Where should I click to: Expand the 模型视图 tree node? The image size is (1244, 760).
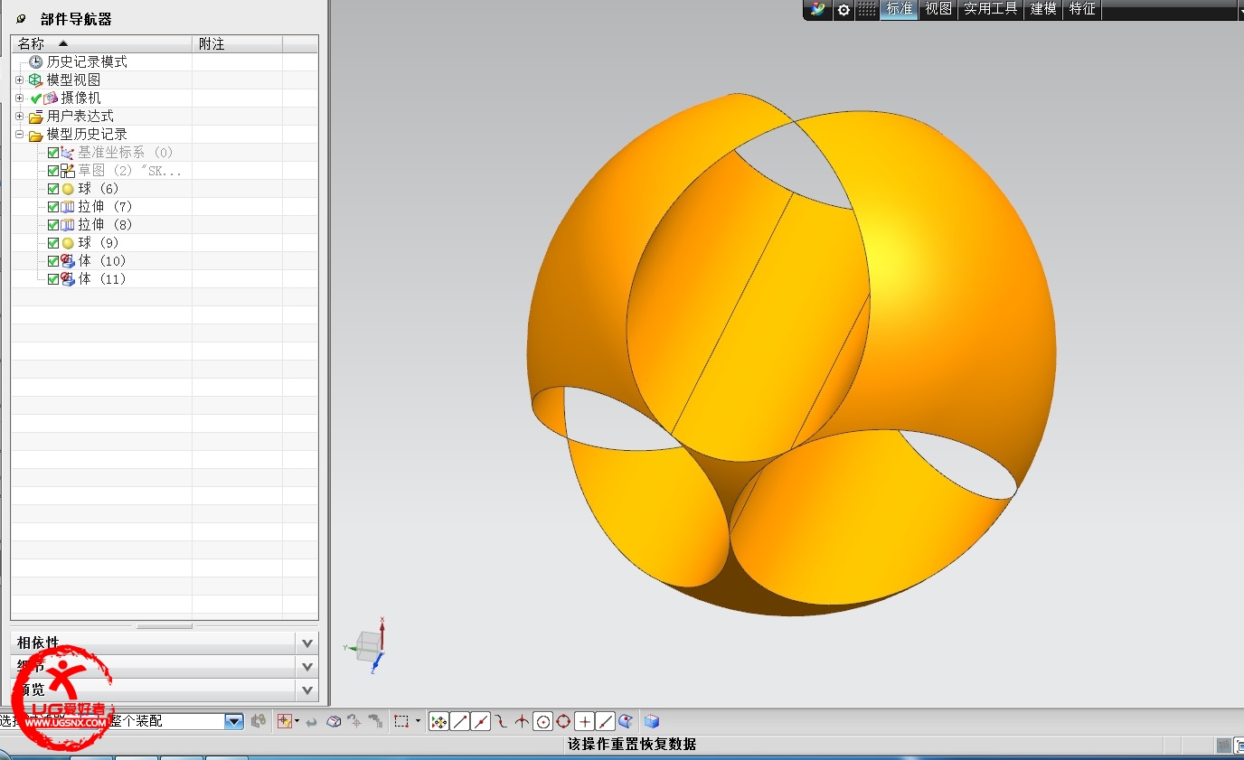pyautogui.click(x=19, y=80)
